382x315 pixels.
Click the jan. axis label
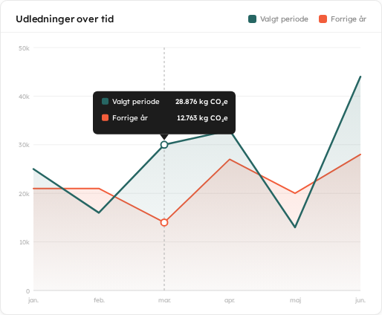[x=33, y=300]
